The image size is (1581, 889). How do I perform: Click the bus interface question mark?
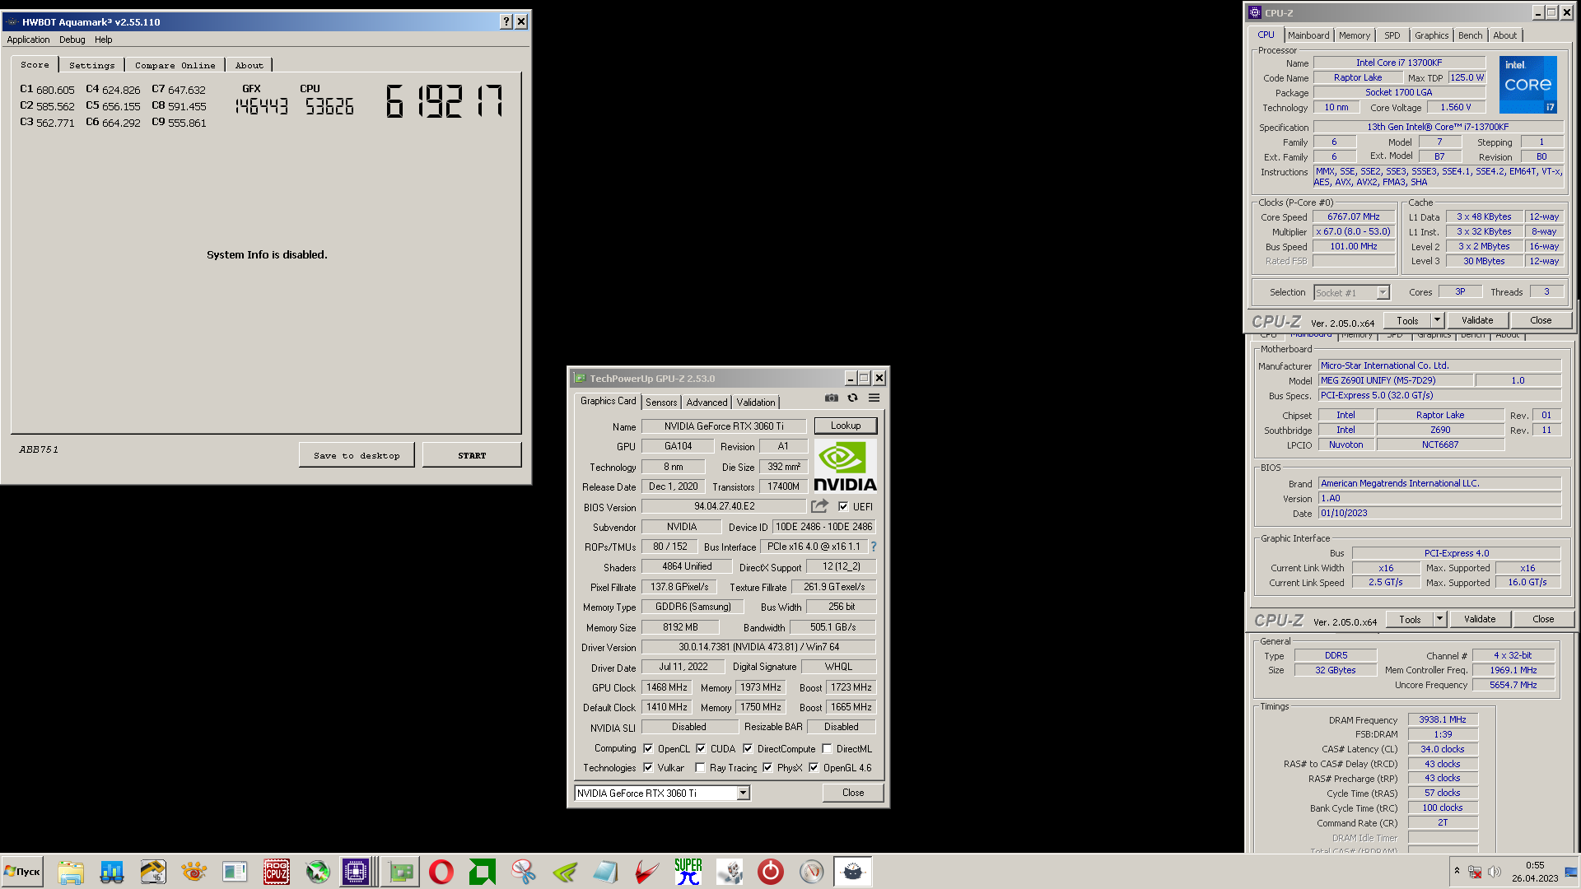874,547
